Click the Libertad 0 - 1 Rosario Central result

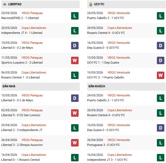[20, 160]
